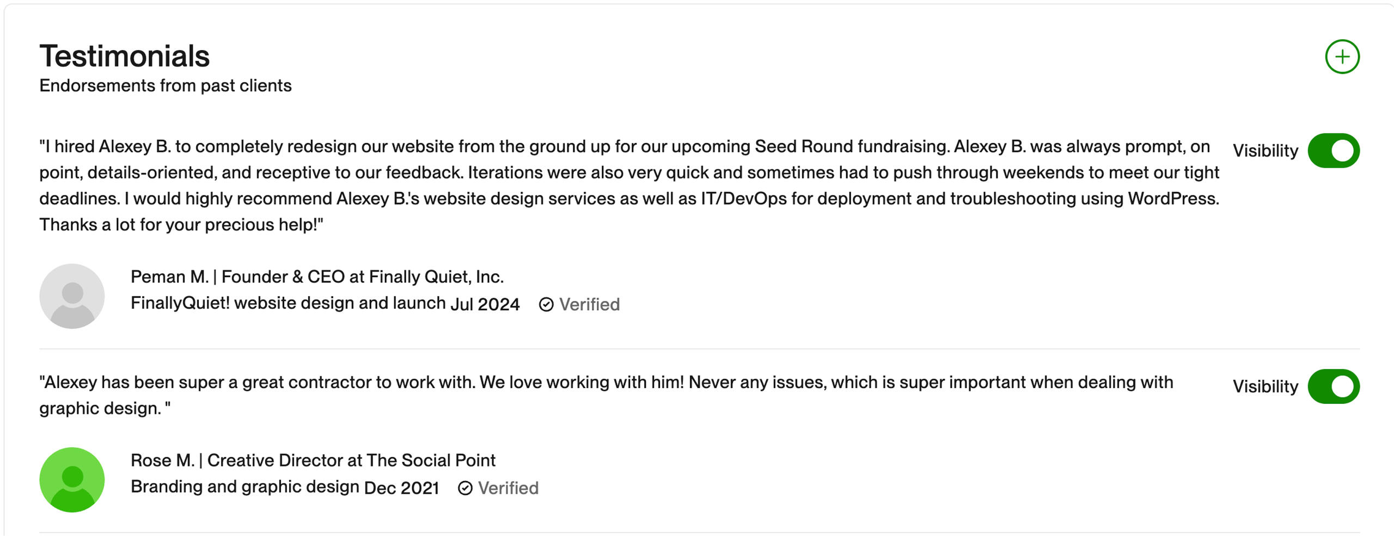The width and height of the screenshot is (1394, 536).
Task: Toggle visibility of Rose M.'s testimonial
Action: [1334, 386]
